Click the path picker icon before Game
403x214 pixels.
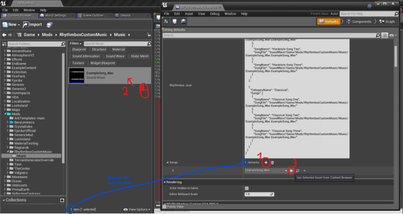19,35
